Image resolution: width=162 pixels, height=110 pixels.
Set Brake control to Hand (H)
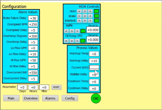pos(79,16)
